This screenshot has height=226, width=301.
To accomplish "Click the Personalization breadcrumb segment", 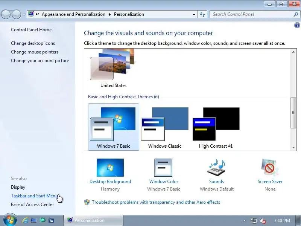I will (x=129, y=14).
